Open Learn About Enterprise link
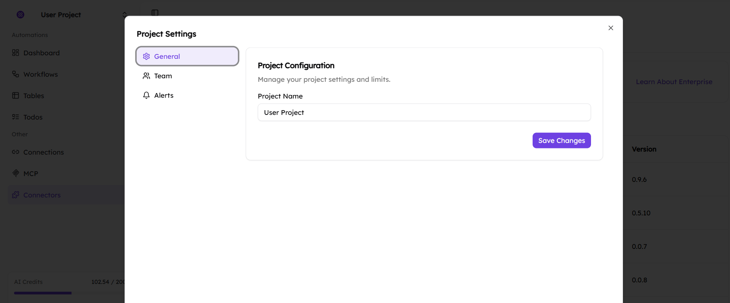Screen dimensions: 730x303 pos(674,82)
